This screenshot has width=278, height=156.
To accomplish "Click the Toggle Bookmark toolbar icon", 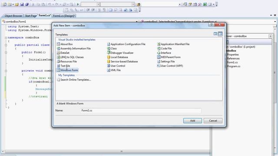I will (110, 10).
